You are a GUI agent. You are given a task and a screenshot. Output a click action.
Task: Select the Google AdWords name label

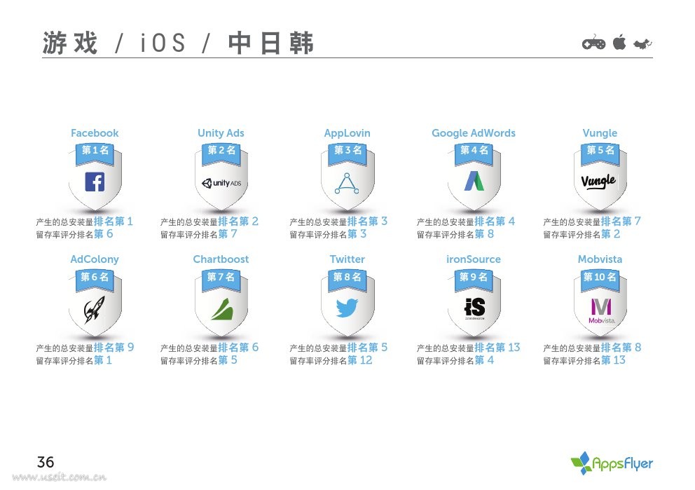pyautogui.click(x=474, y=133)
